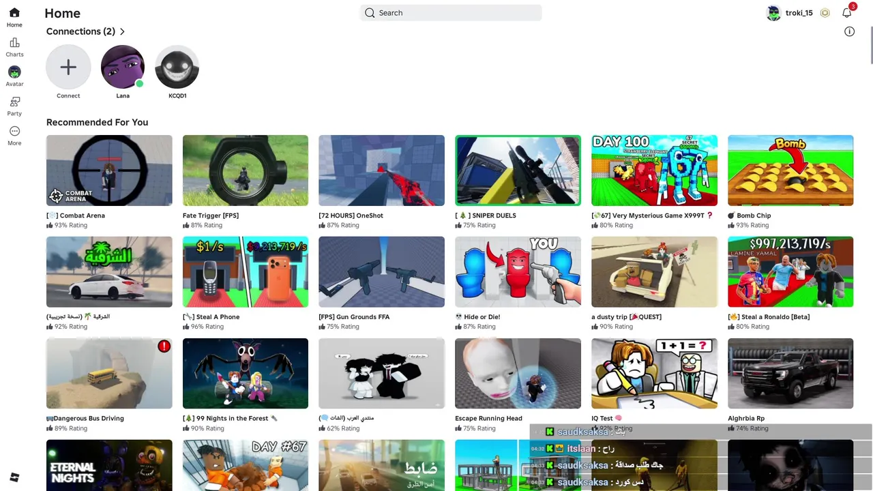The width and height of the screenshot is (873, 491).
Task: Open Steal A Phone thumbnail
Action: coord(246,272)
